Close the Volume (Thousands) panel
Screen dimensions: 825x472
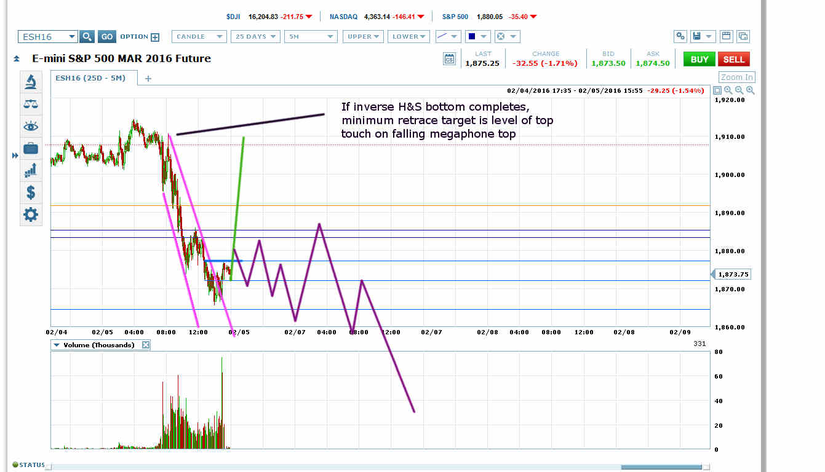pyautogui.click(x=146, y=345)
